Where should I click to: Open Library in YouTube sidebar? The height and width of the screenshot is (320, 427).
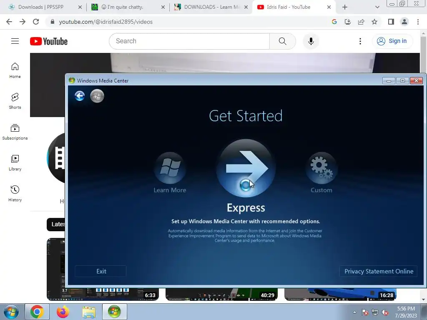point(15,163)
